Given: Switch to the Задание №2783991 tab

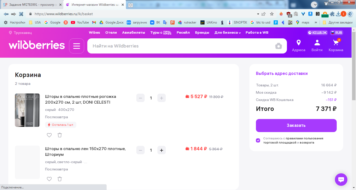Looking at the screenshot, I should coord(31,5).
